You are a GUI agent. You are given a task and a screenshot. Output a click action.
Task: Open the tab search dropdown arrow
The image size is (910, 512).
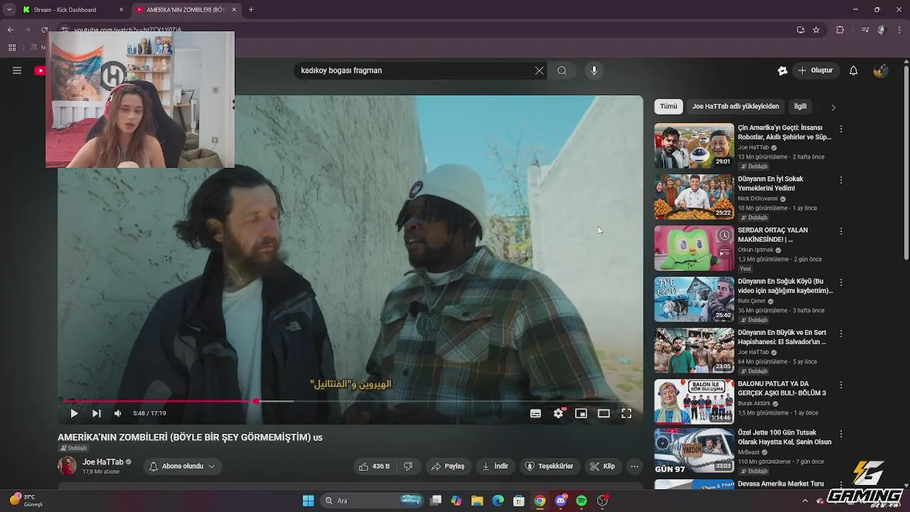9,10
